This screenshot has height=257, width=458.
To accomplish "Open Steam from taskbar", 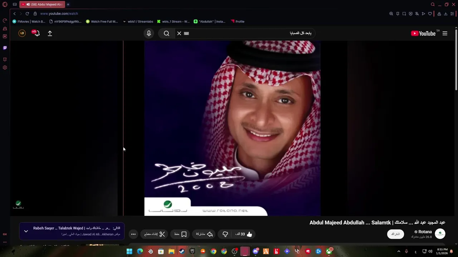I will click(182, 251).
